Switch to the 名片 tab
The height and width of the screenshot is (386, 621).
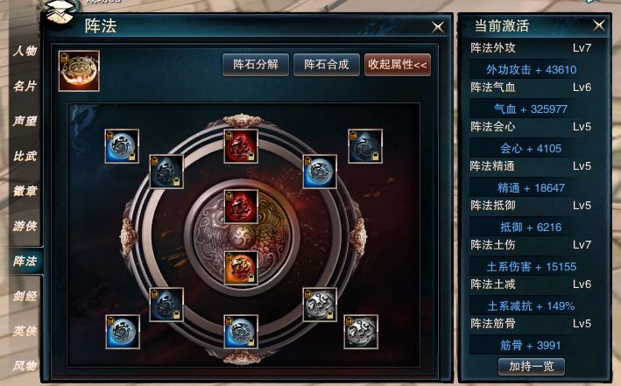[25, 86]
